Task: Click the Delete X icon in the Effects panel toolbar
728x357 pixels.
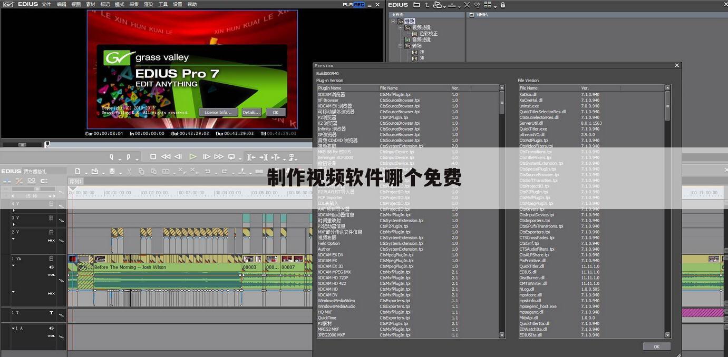Action: [x=467, y=5]
